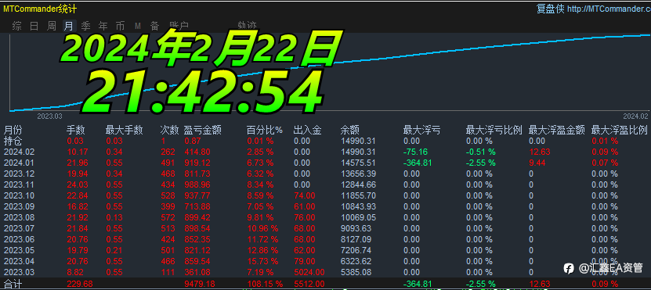This screenshot has height=290, width=651.
Task: Click the balance value 14575.51
Action: pyautogui.click(x=358, y=163)
